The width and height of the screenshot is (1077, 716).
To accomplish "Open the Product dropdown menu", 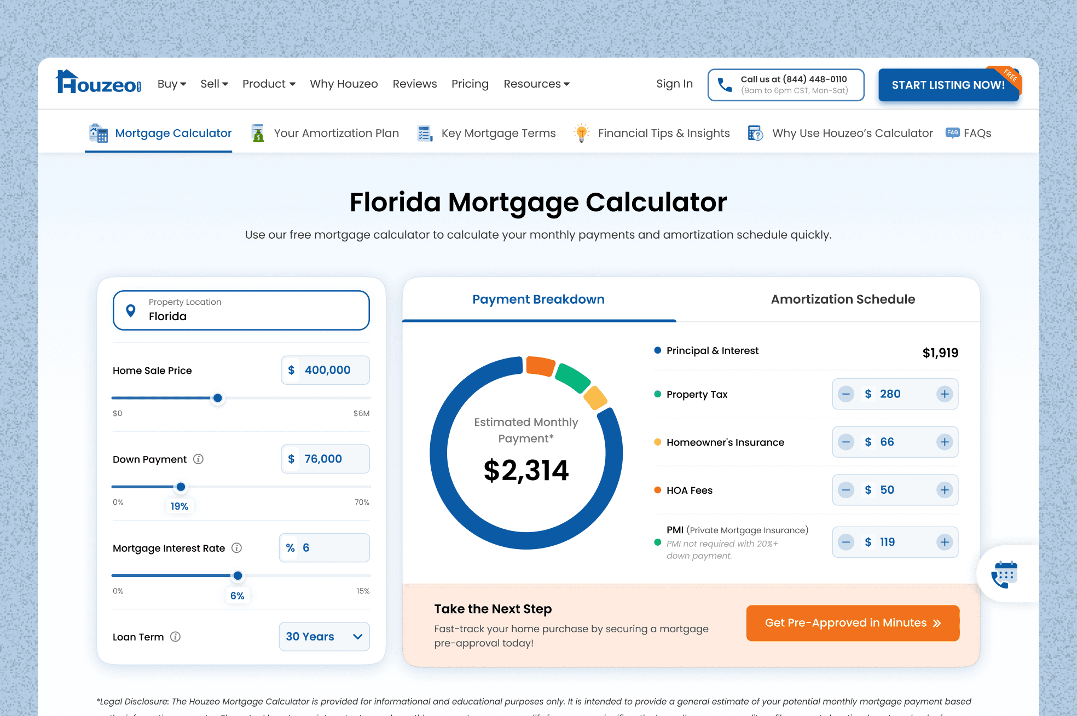I will click(269, 84).
